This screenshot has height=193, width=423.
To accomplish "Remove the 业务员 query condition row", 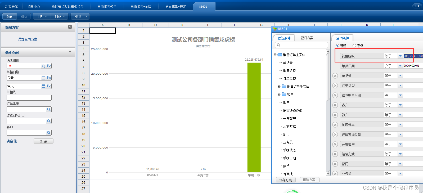I will 335,173.
